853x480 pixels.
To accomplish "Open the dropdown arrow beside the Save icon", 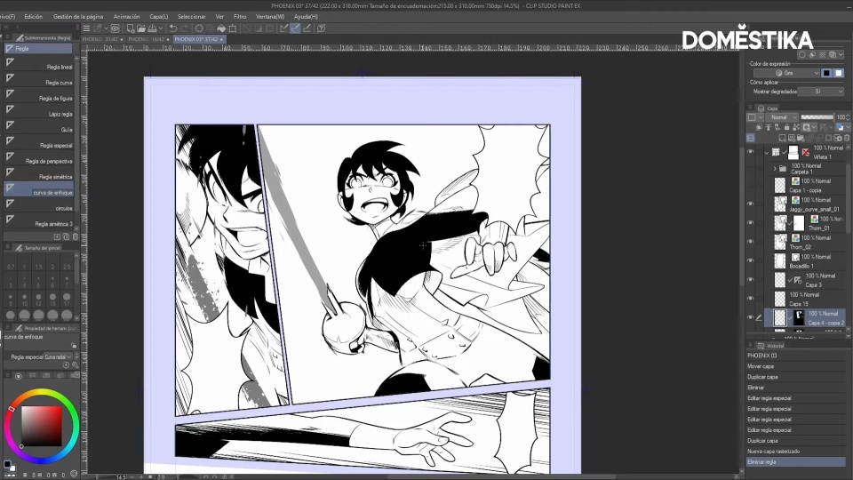I will click(161, 28).
